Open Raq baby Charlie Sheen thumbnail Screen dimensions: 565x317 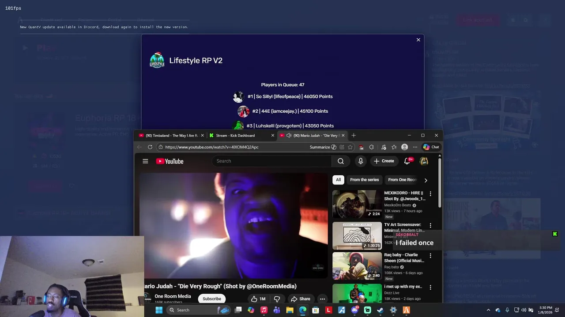pyautogui.click(x=357, y=266)
